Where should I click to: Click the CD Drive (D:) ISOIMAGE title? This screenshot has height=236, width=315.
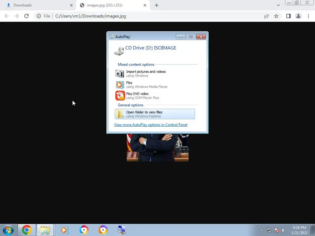point(151,48)
